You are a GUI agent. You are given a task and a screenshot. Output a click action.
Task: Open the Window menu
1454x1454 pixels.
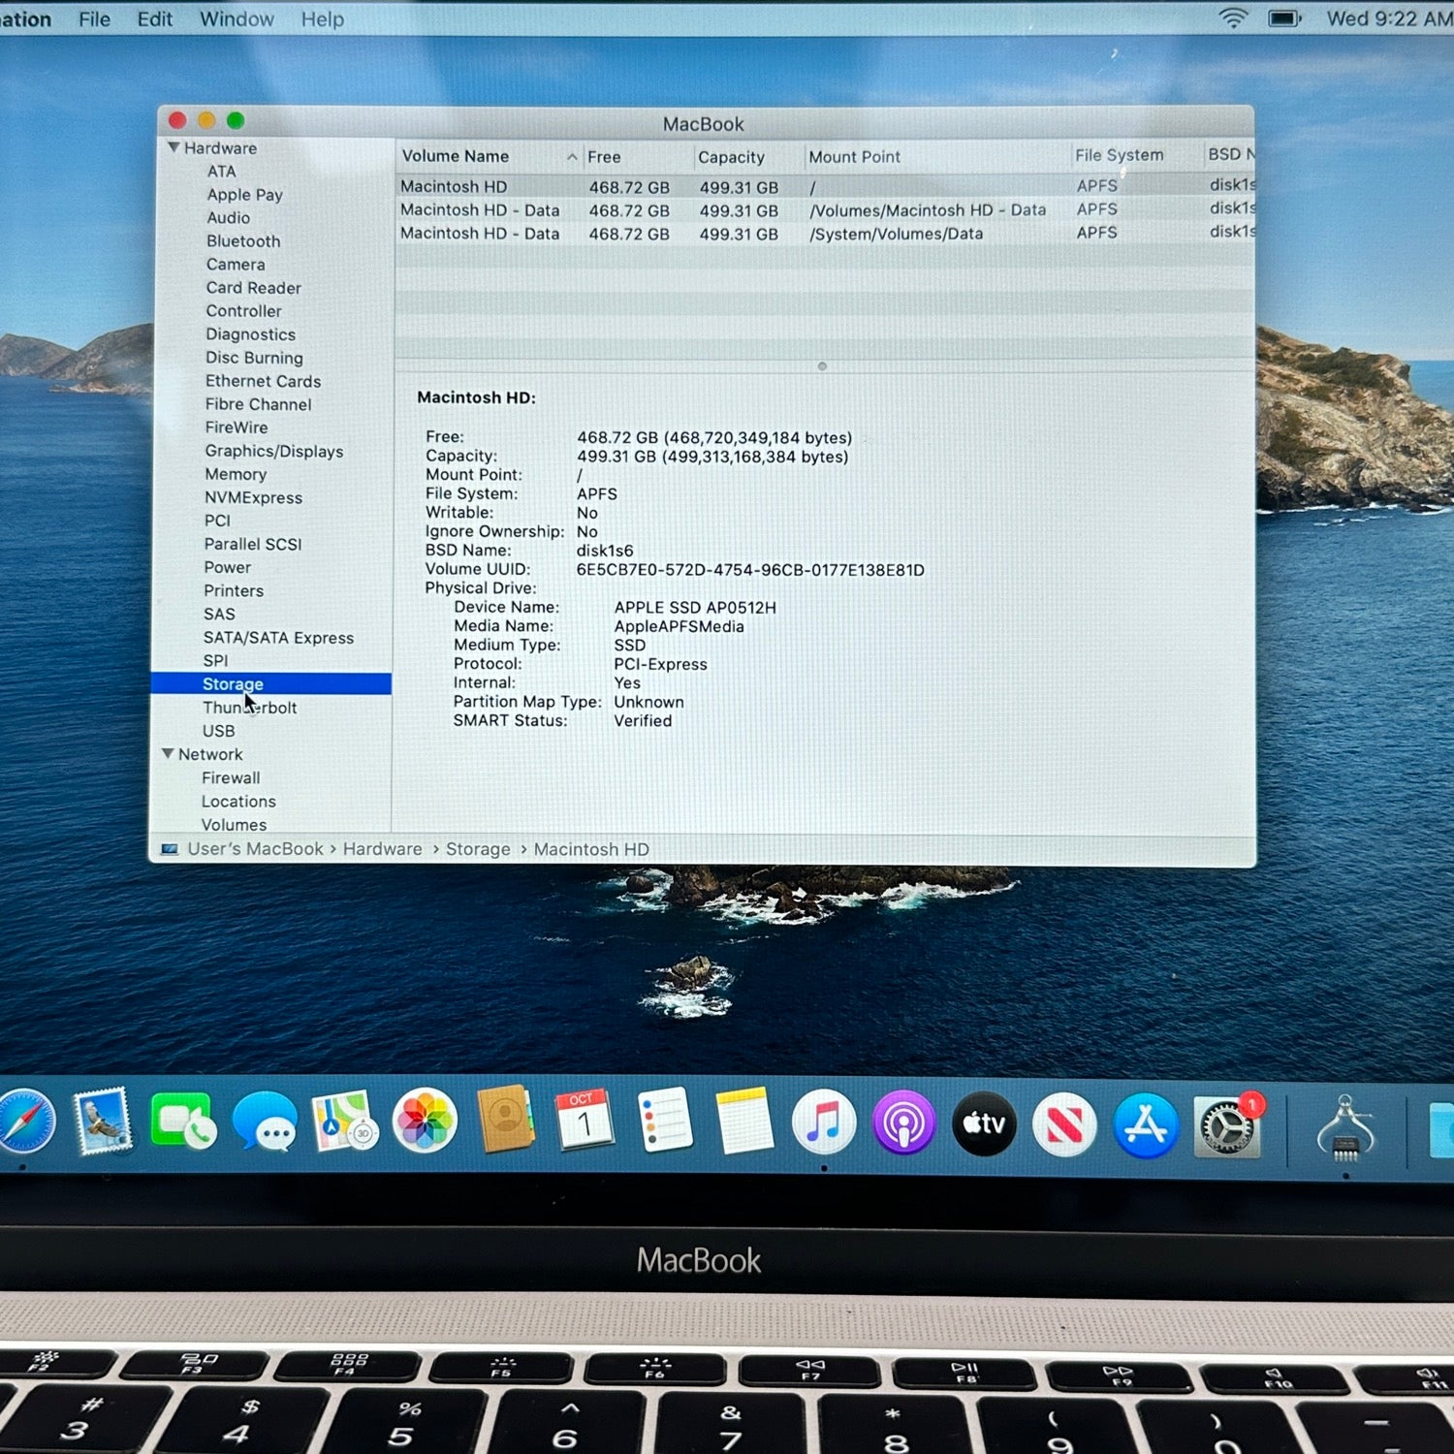point(237,19)
